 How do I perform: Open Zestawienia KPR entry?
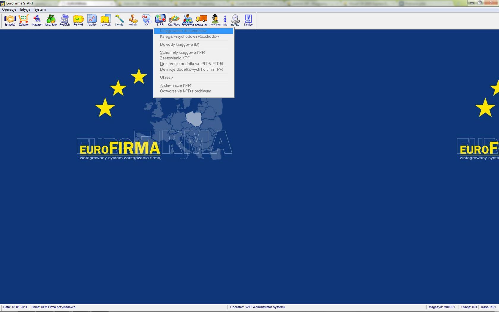click(194, 58)
